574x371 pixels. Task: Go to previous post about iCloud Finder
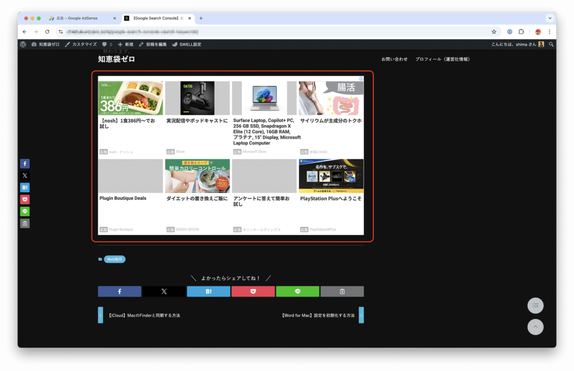(x=139, y=315)
